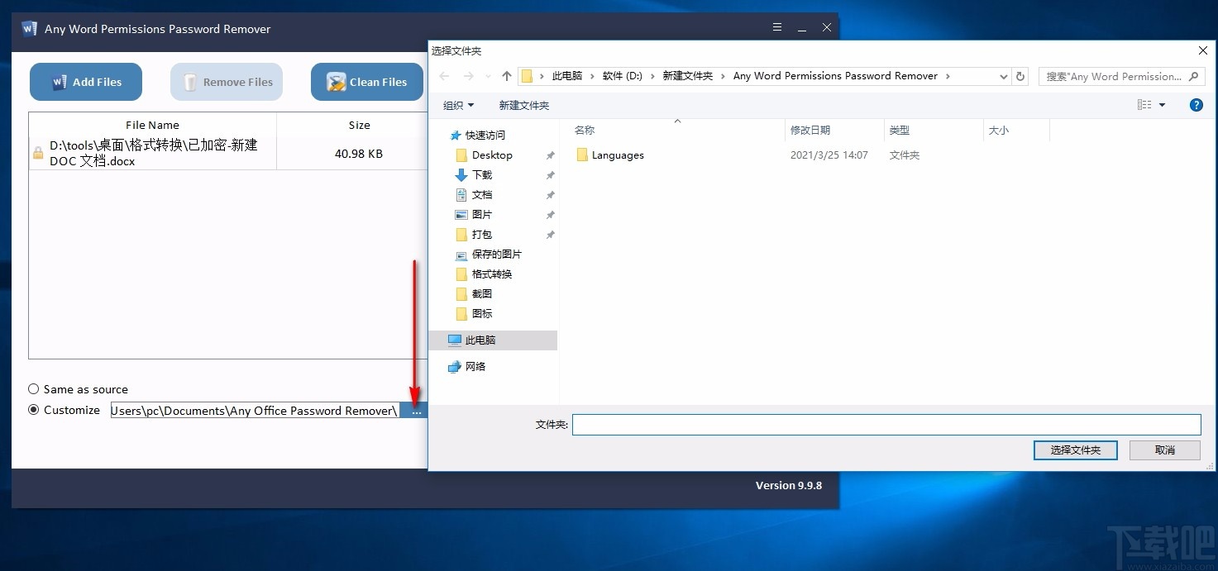1218x571 pixels.
Task: Open help via the blue question mark icon
Action: (1195, 104)
